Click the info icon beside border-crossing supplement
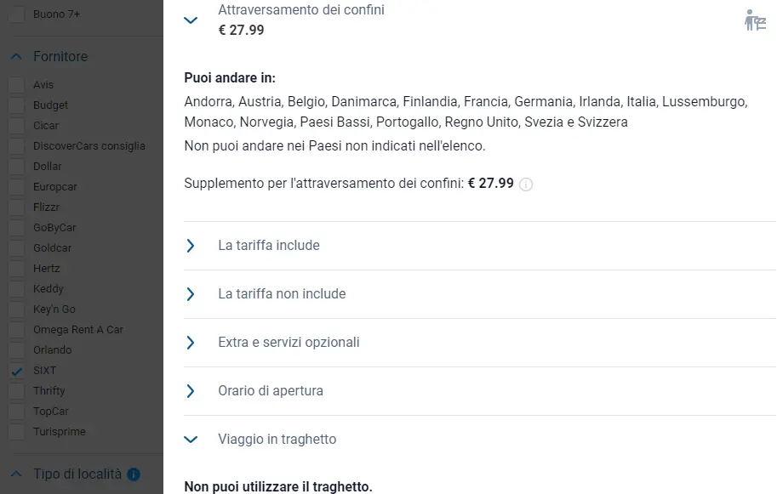The image size is (777, 494). coord(526,185)
